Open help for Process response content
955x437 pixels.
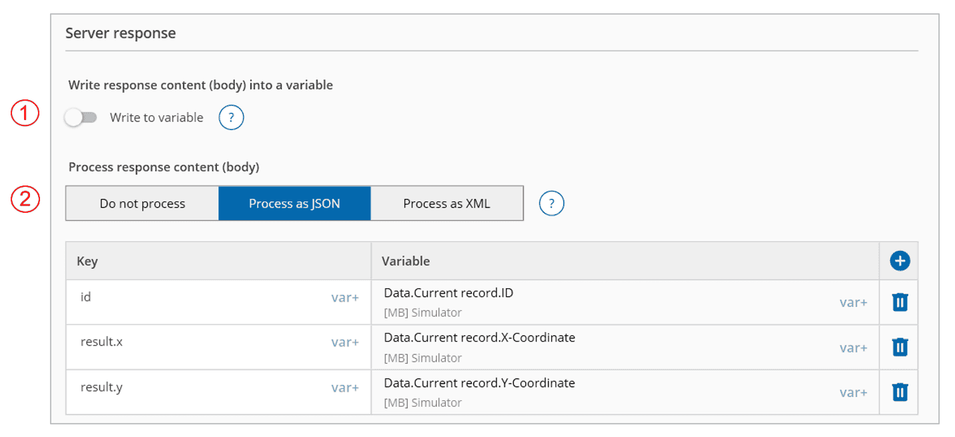pyautogui.click(x=551, y=203)
